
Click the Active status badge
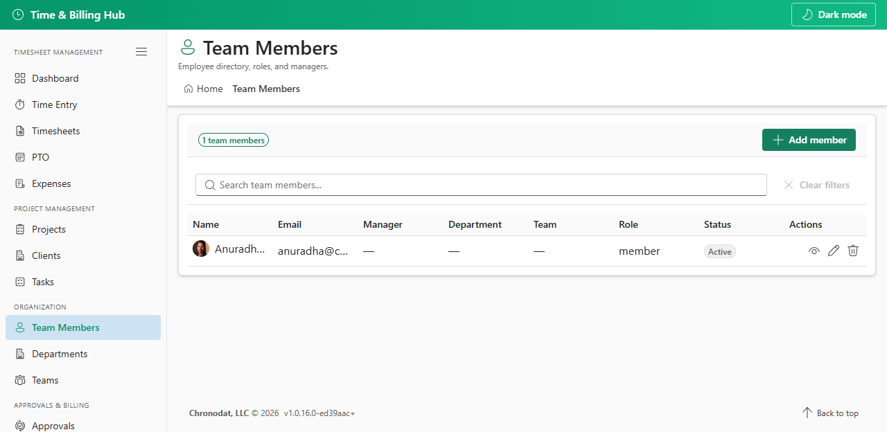(720, 251)
